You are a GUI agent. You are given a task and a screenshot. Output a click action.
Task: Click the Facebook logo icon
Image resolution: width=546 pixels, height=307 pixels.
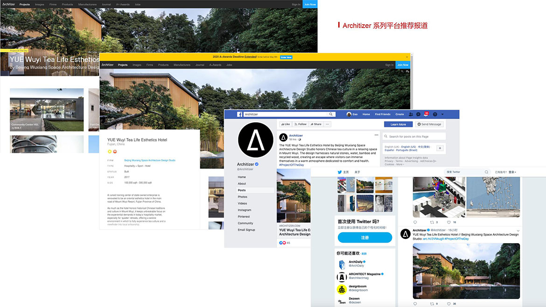[239, 114]
